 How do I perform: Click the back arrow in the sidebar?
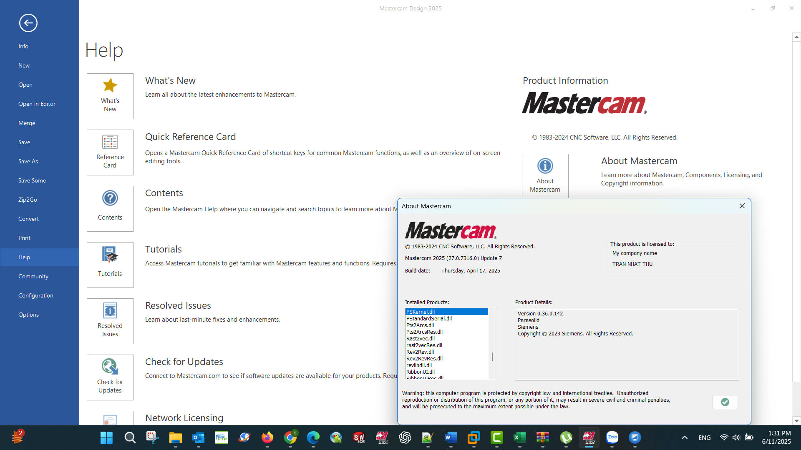pyautogui.click(x=28, y=23)
